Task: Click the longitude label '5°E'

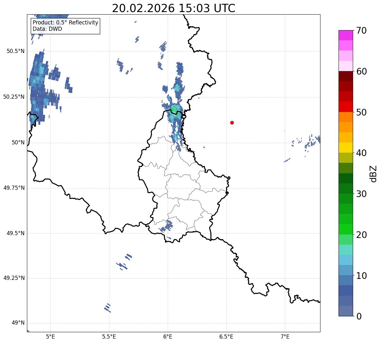Action: coord(50,337)
